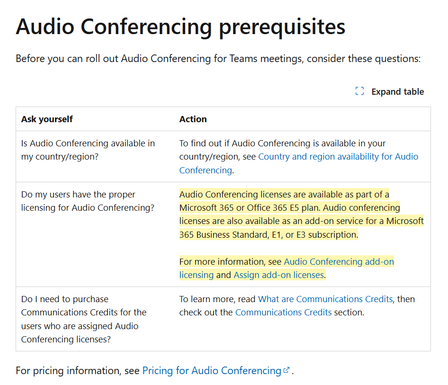
Task: Click the cell about proper licensing for Audio Conferencing
Action: coord(87,200)
